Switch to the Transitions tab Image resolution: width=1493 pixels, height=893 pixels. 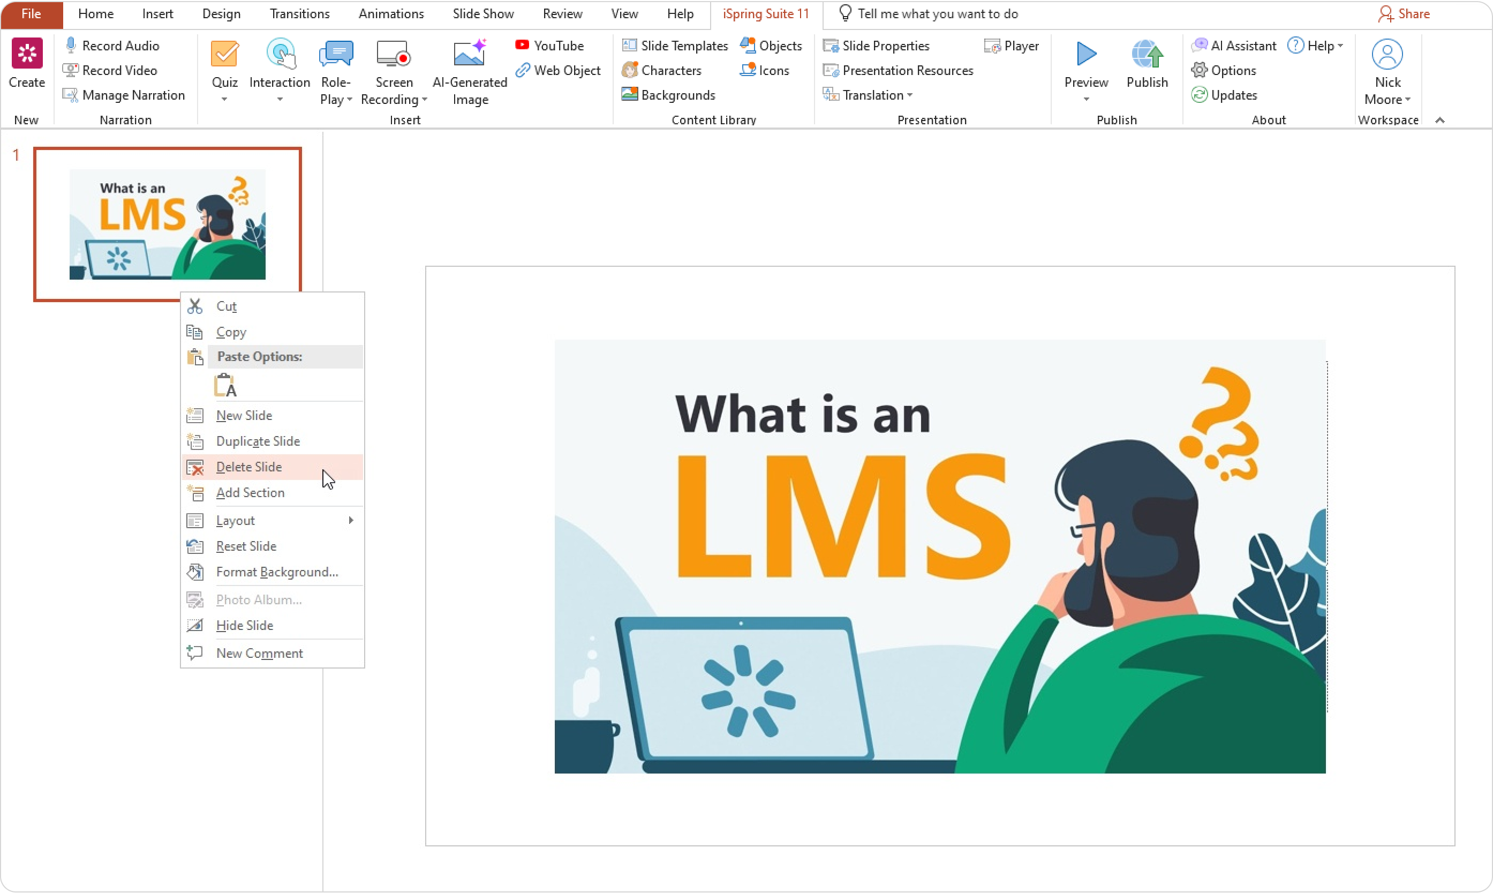pyautogui.click(x=299, y=14)
